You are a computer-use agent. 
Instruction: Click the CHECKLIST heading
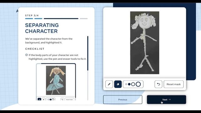(35, 49)
